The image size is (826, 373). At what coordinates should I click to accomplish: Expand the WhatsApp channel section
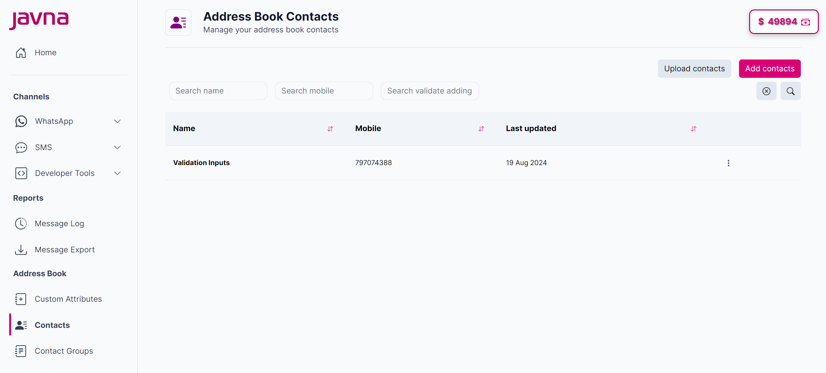click(117, 121)
